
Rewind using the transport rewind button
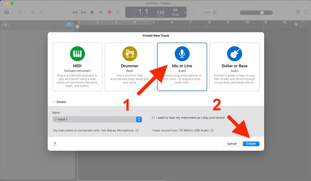tap(75, 12)
